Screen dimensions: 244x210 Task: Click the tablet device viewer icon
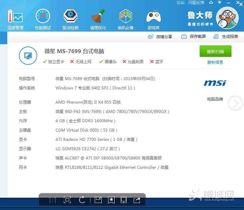click(x=124, y=200)
